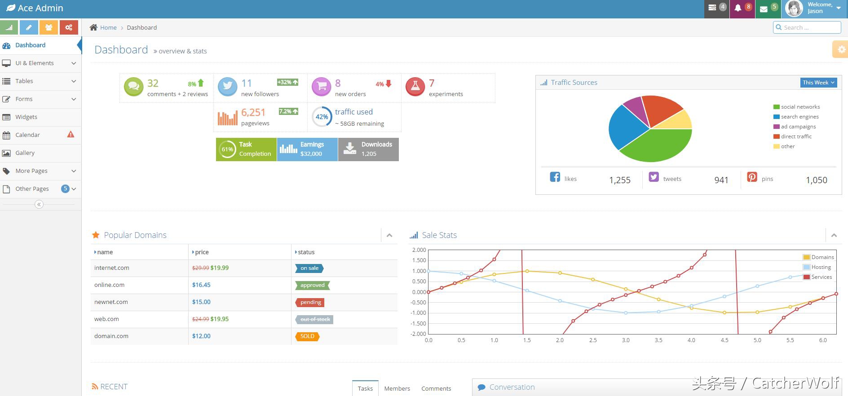Click the home icon in breadcrumb
Image resolution: width=848 pixels, height=396 pixels.
pyautogui.click(x=93, y=27)
